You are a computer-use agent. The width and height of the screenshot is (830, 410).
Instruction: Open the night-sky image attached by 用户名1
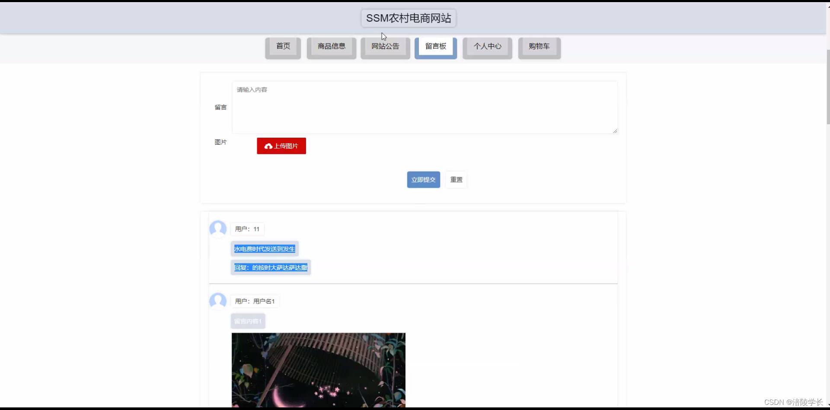[318, 370]
